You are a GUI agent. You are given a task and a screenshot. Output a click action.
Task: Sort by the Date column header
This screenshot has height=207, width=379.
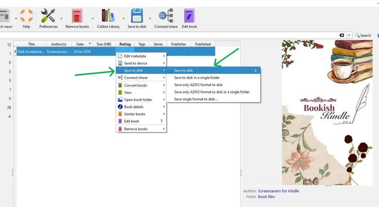(x=82, y=44)
